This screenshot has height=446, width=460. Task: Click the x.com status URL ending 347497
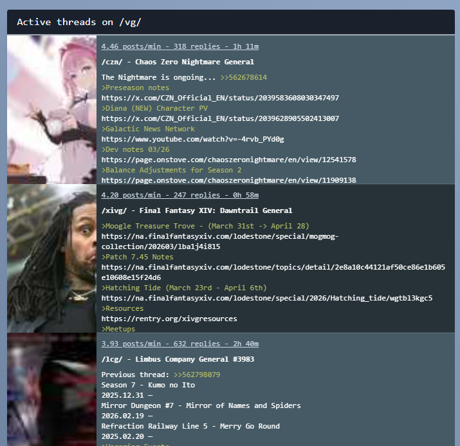tap(220, 98)
